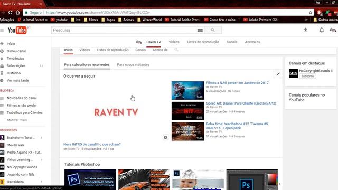Open Relax time: hearthstone #12 video link

pos(237,126)
